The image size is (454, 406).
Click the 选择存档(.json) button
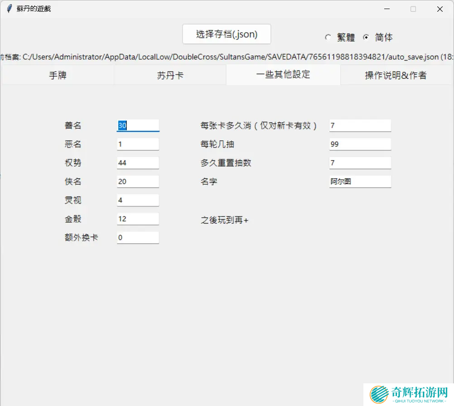[227, 34]
